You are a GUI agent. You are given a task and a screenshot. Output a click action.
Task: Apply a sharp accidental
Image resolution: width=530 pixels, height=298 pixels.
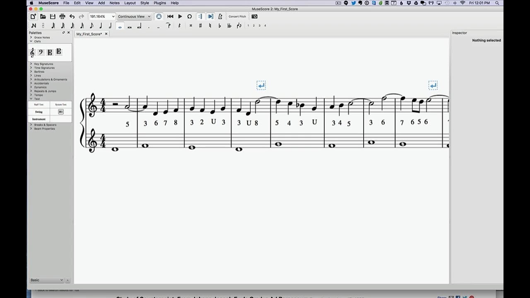tap(200, 26)
